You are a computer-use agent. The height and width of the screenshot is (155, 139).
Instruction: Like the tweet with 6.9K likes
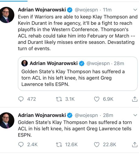(x=97, y=99)
